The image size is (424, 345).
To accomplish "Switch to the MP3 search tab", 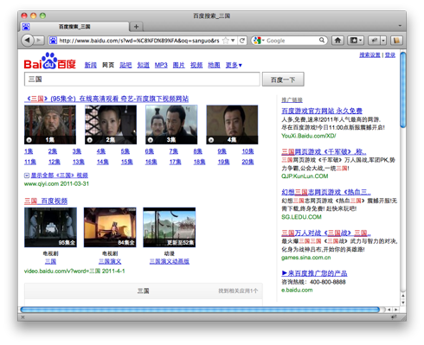I will tap(161, 65).
